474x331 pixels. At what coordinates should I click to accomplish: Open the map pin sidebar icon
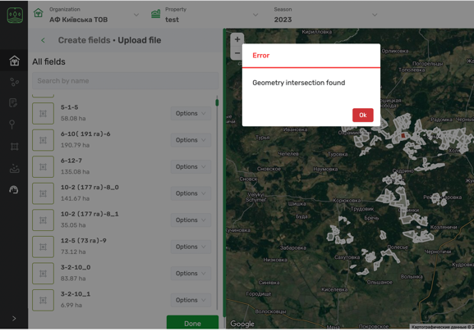coord(12,125)
